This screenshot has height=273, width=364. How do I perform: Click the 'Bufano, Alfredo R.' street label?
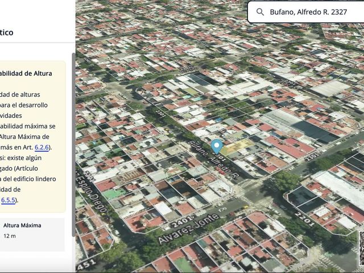[213, 160]
